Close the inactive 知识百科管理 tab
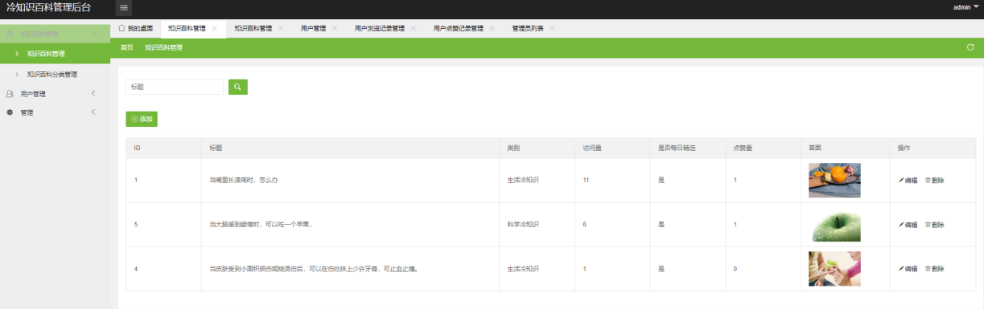 pos(281,29)
